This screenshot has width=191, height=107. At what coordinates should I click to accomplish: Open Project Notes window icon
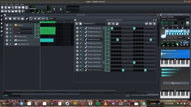19,11
